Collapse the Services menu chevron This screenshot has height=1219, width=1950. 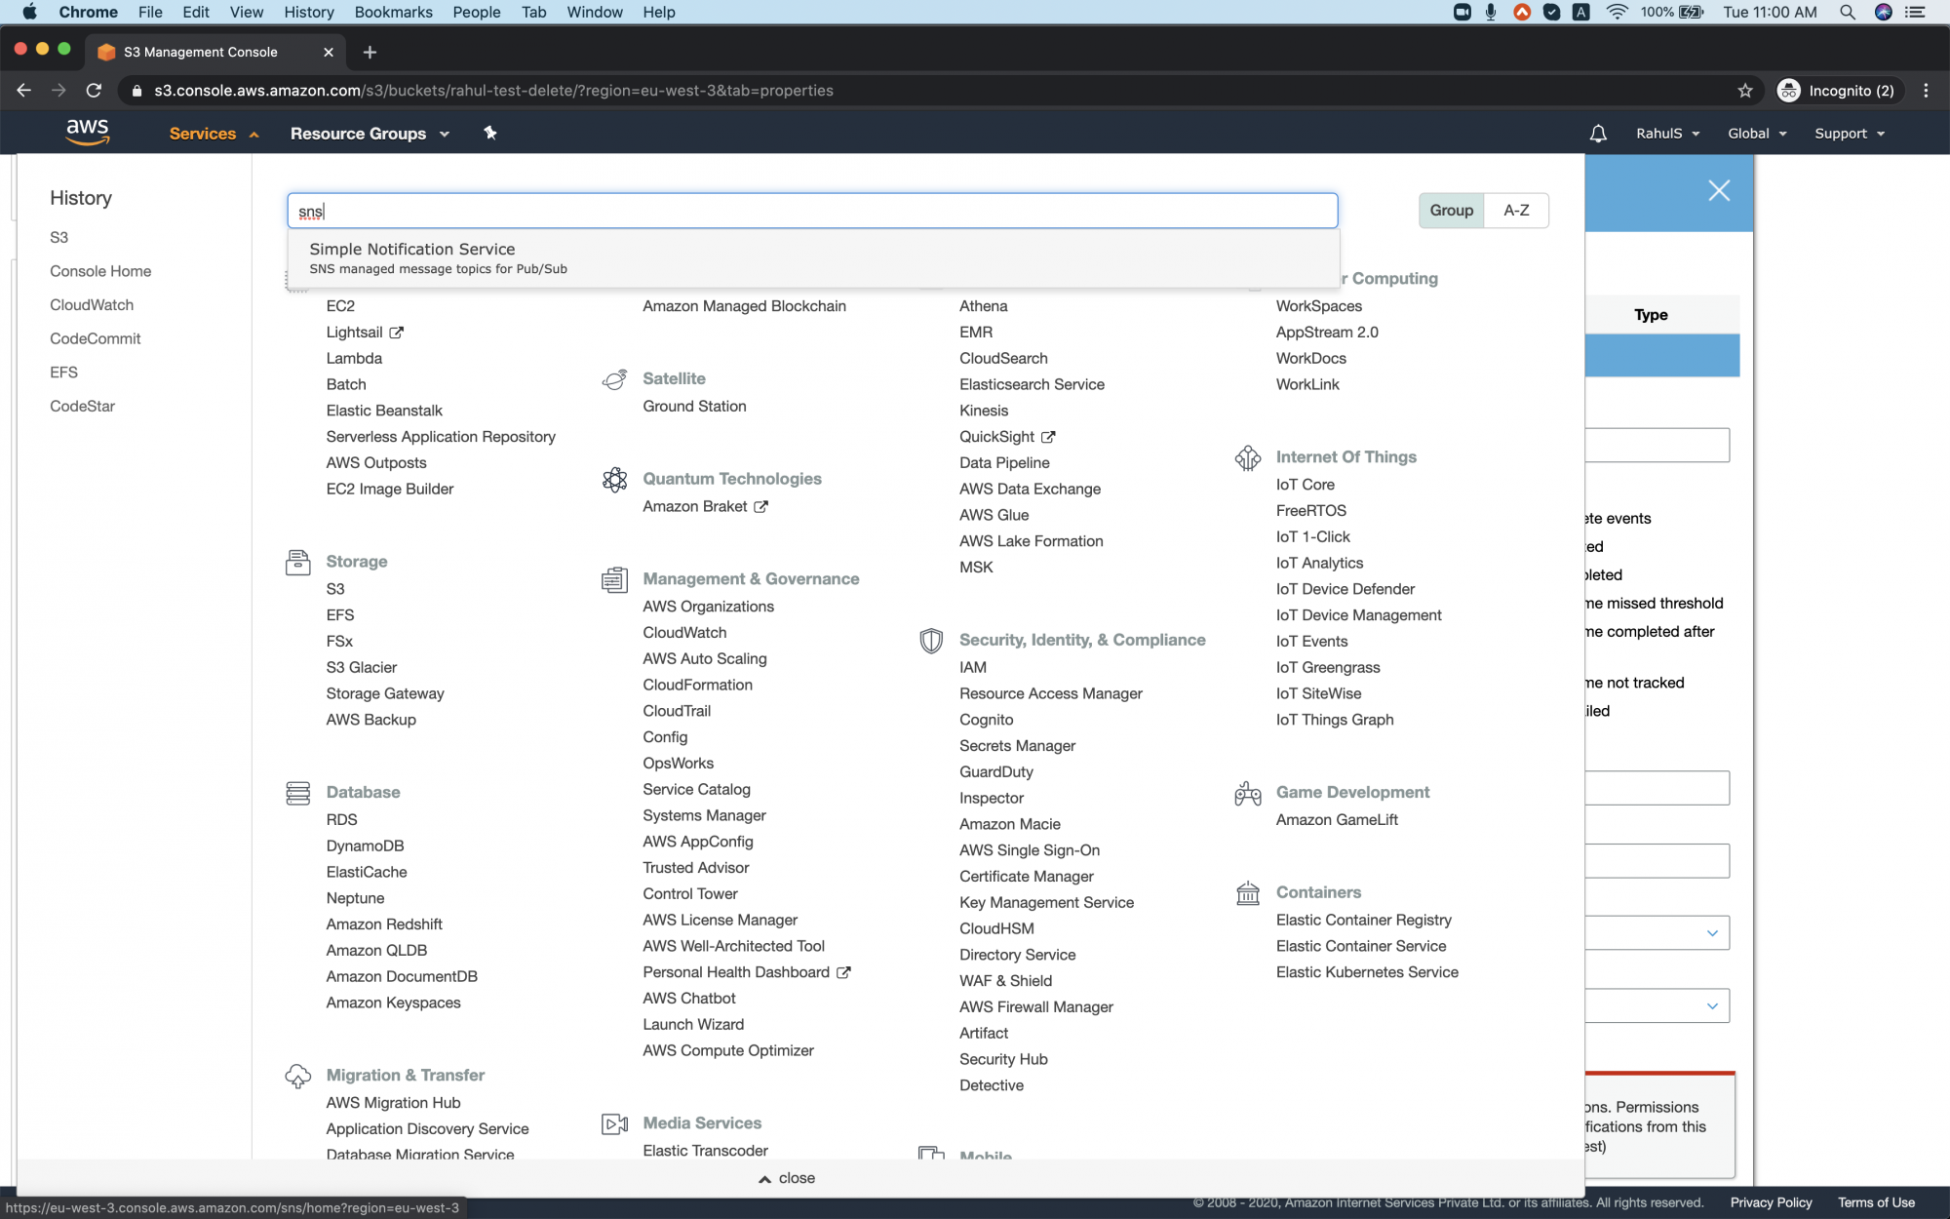click(253, 134)
